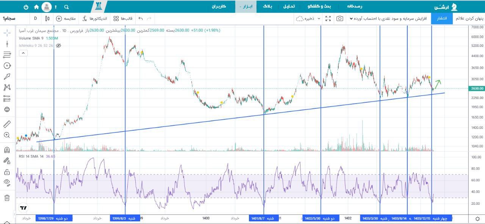Open the اندیکاتورها indicators button

pyautogui.click(x=95, y=19)
